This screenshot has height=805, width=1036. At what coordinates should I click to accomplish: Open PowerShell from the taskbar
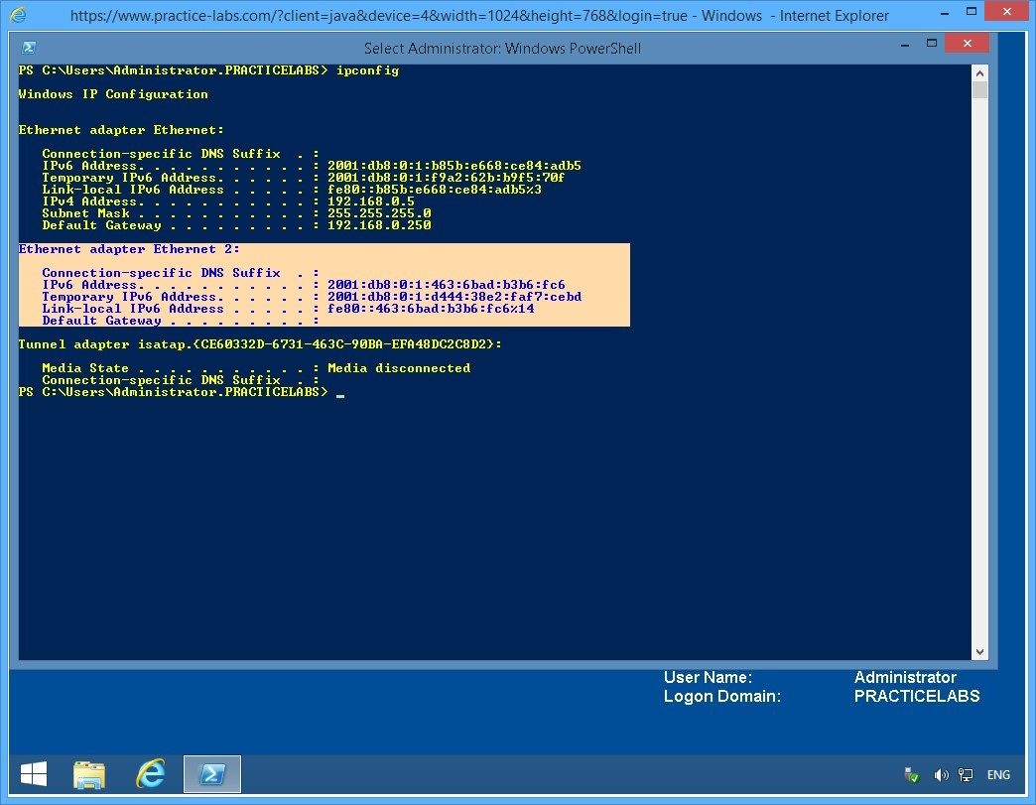tap(212, 773)
